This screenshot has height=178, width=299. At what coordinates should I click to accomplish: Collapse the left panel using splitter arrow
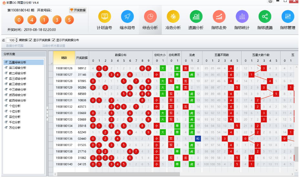pyautogui.click(x=47, y=110)
